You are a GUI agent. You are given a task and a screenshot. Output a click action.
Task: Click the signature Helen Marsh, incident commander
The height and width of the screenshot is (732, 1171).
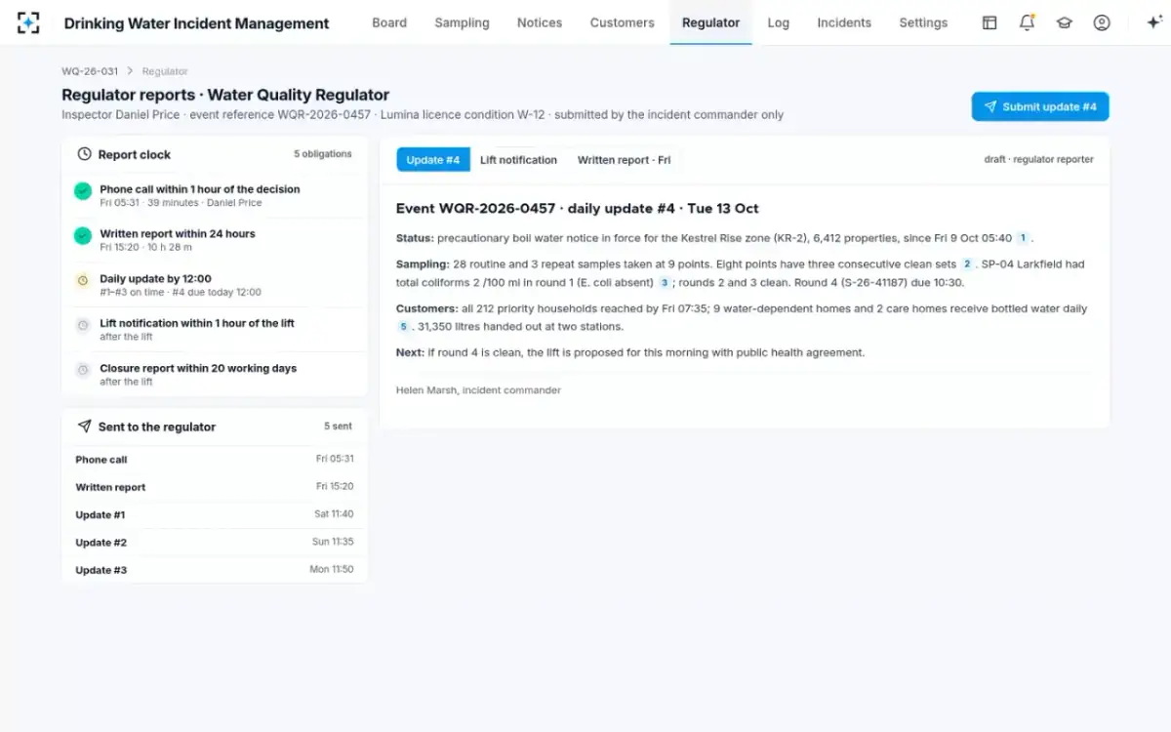[x=478, y=390]
